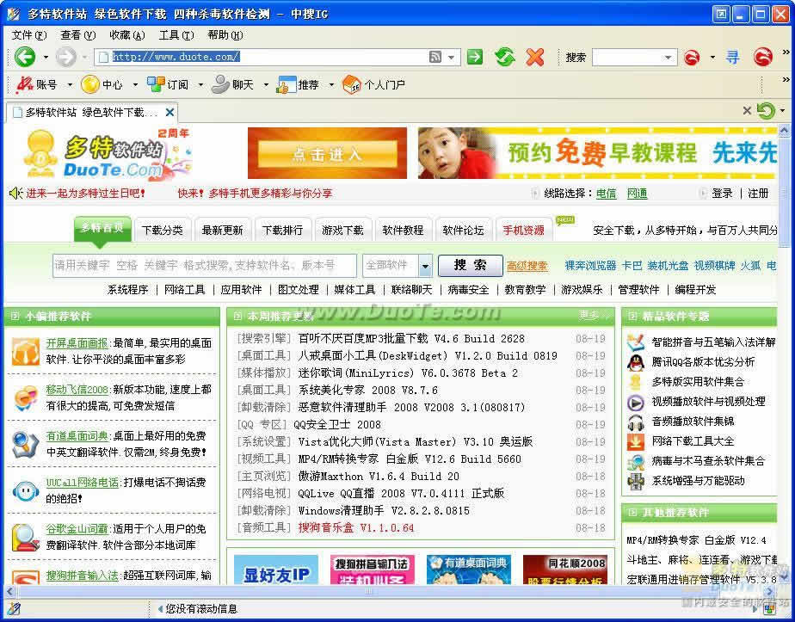Stop loading with the red X icon

click(x=535, y=57)
